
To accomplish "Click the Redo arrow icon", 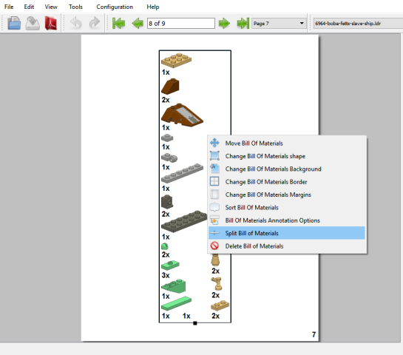I will 95,23.
